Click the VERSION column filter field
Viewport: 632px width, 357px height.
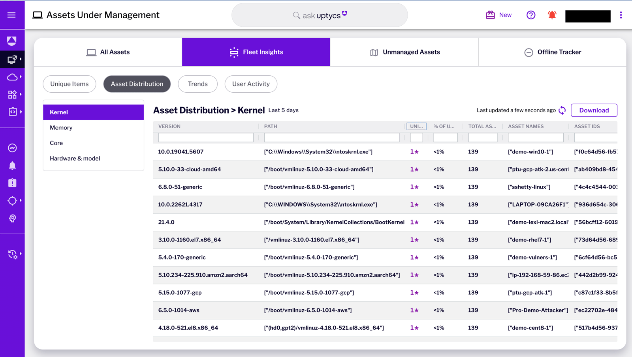206,138
